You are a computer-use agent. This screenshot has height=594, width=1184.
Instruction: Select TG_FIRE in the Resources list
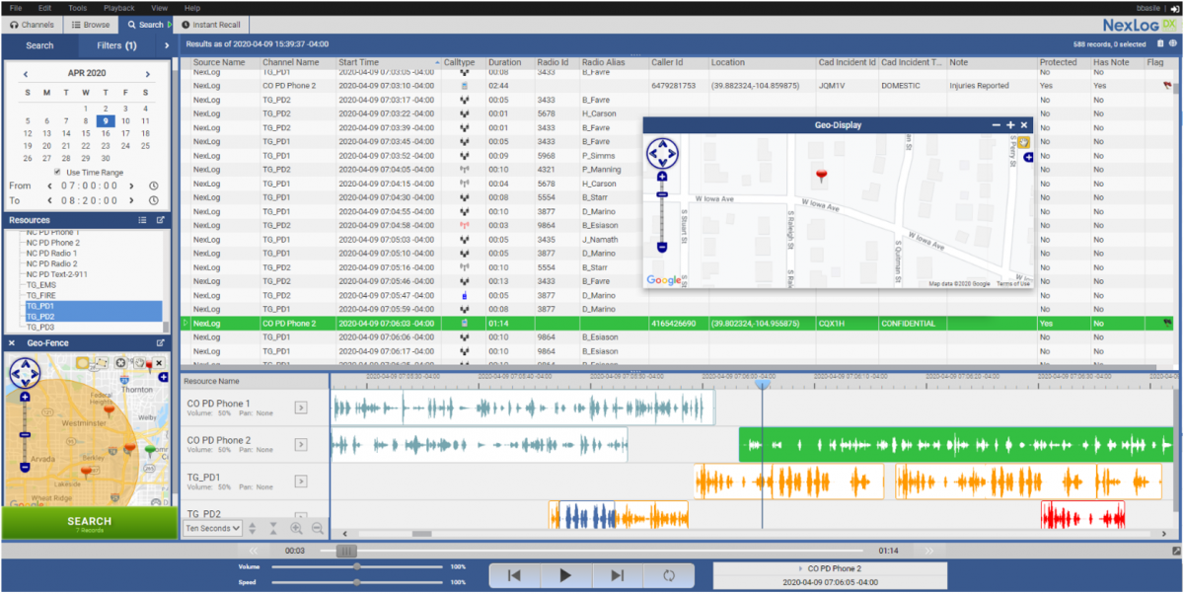pyautogui.click(x=41, y=296)
